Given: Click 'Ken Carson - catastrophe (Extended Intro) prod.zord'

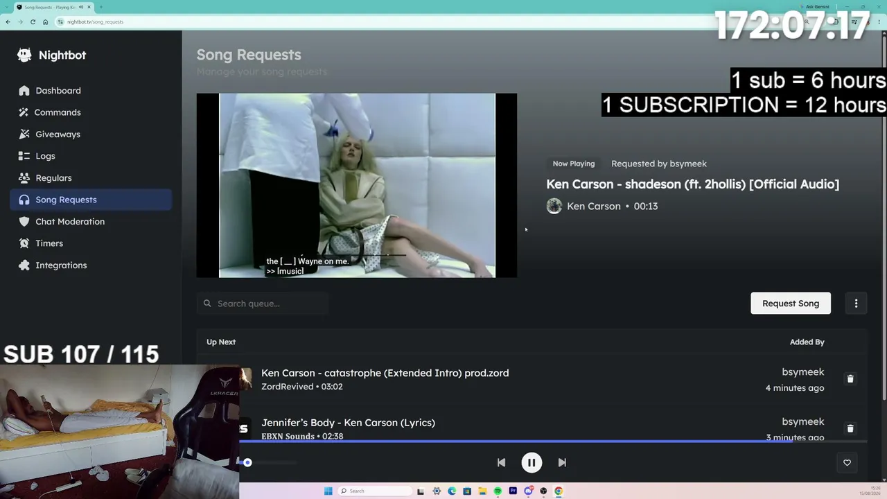Looking at the screenshot, I should pyautogui.click(x=385, y=373).
